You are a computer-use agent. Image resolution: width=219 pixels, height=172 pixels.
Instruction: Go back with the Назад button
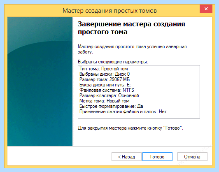126,157
